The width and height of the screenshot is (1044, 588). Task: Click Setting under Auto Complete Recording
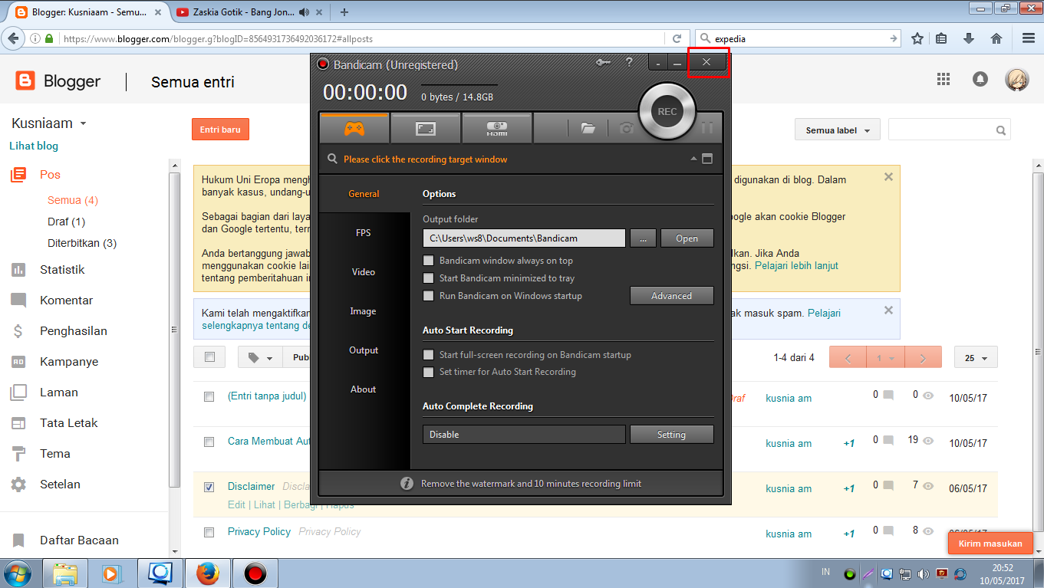671,435
